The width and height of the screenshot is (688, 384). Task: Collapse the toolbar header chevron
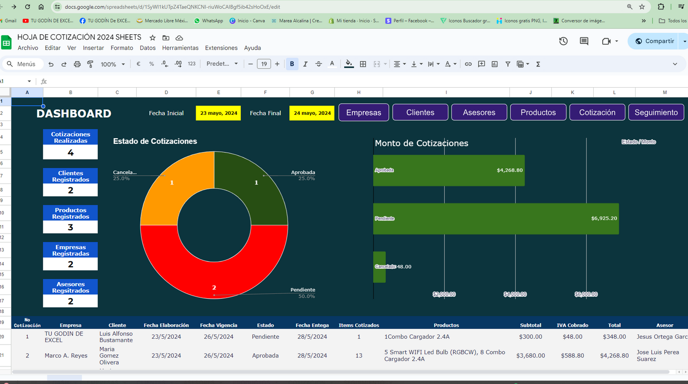tap(675, 64)
